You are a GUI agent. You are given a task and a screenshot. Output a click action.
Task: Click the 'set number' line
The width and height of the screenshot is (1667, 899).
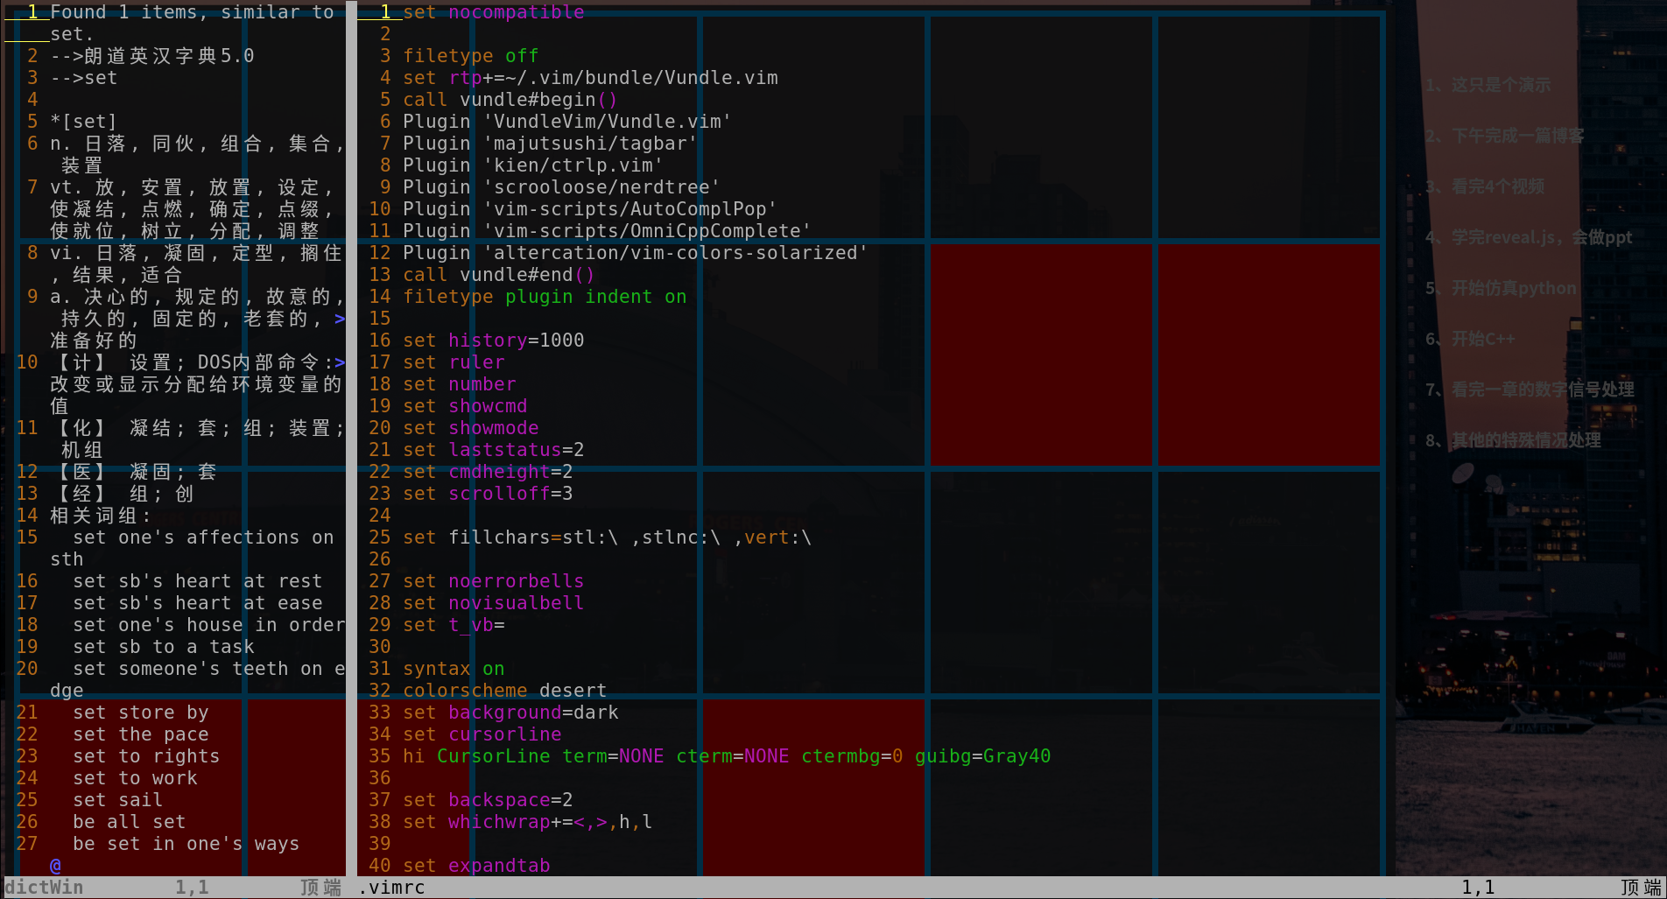click(460, 384)
